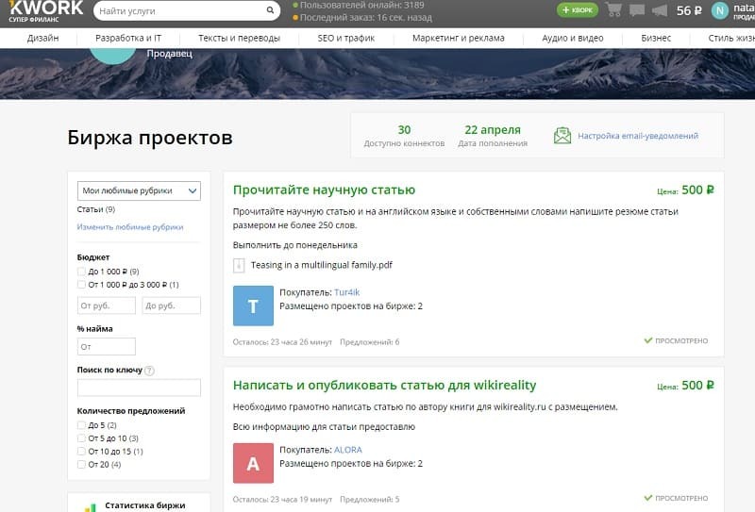Click the Найти услуги search field

pyautogui.click(x=179, y=11)
